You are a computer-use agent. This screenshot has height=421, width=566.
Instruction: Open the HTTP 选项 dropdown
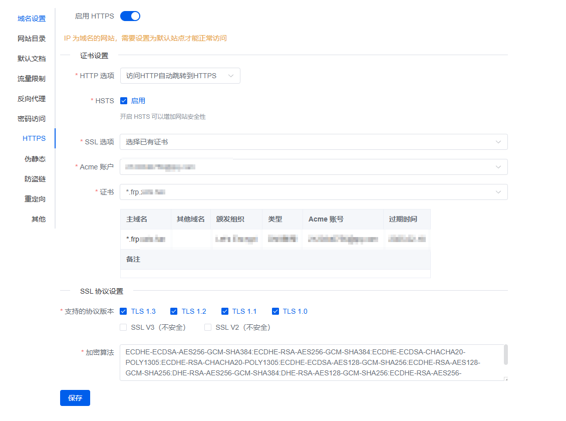tap(180, 76)
